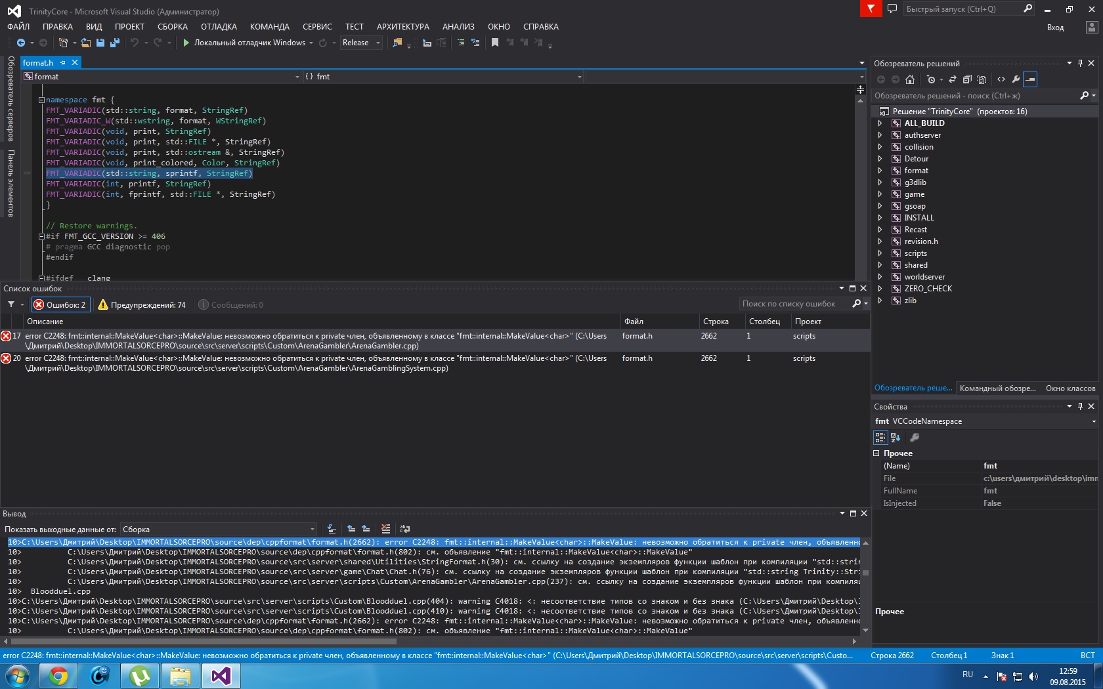Click the bookmark icon in the toolbar
The height and width of the screenshot is (689, 1103).
click(x=495, y=43)
